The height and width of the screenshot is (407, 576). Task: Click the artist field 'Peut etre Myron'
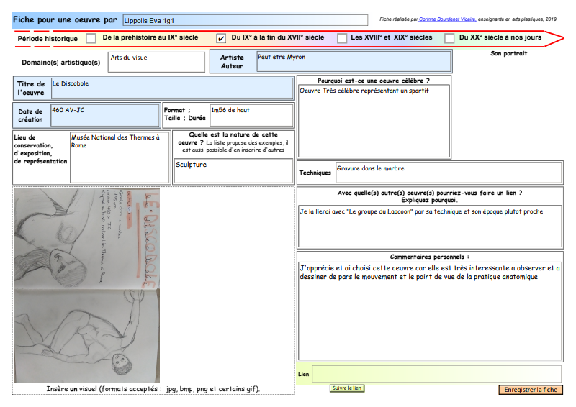[354, 62]
